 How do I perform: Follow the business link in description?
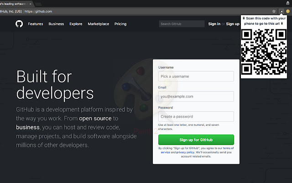[x=28, y=127]
